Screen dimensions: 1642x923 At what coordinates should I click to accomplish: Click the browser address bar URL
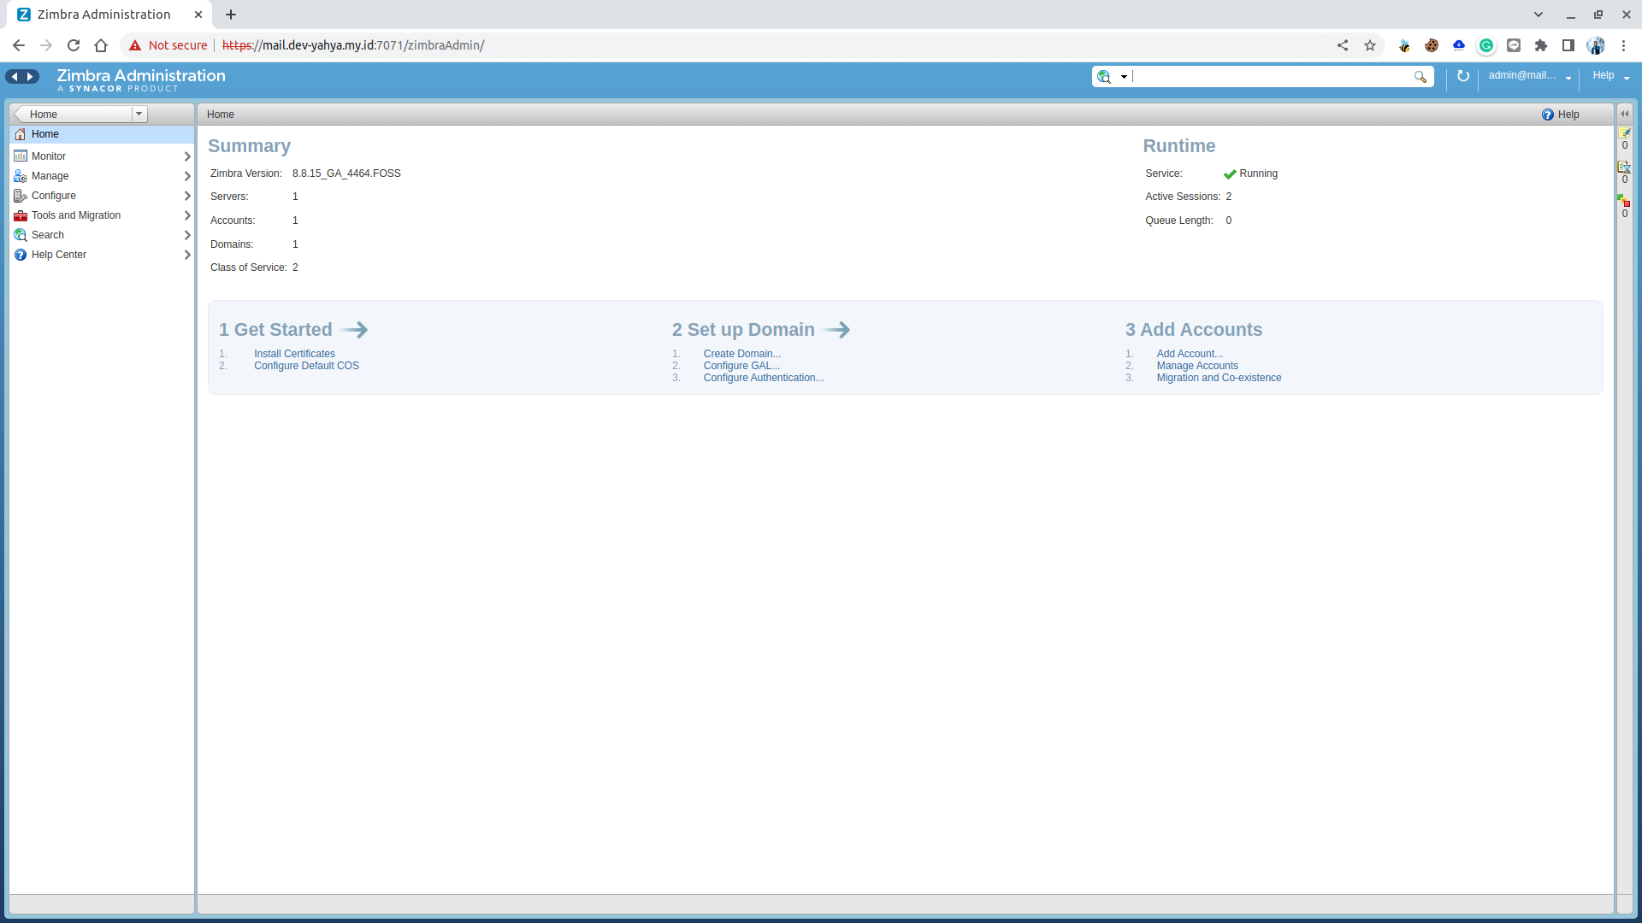click(353, 45)
